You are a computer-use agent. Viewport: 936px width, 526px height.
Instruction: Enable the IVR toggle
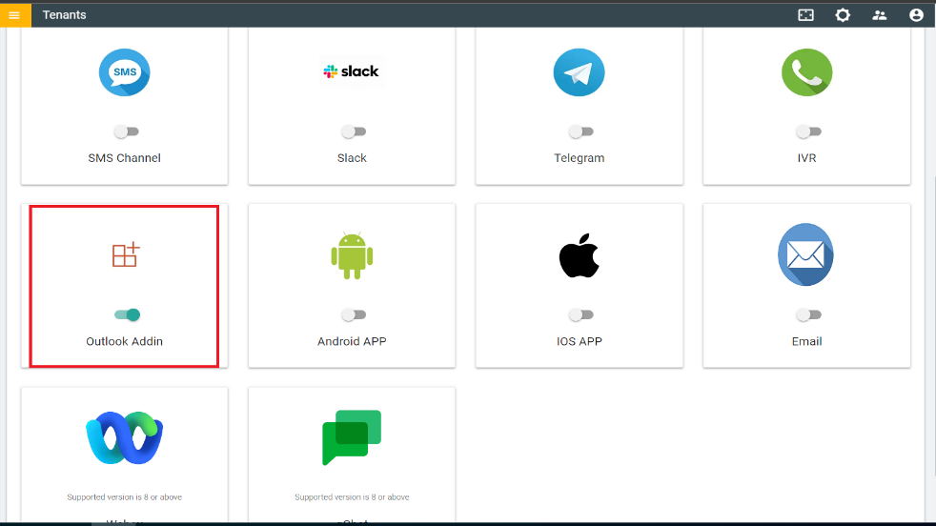pyautogui.click(x=808, y=131)
